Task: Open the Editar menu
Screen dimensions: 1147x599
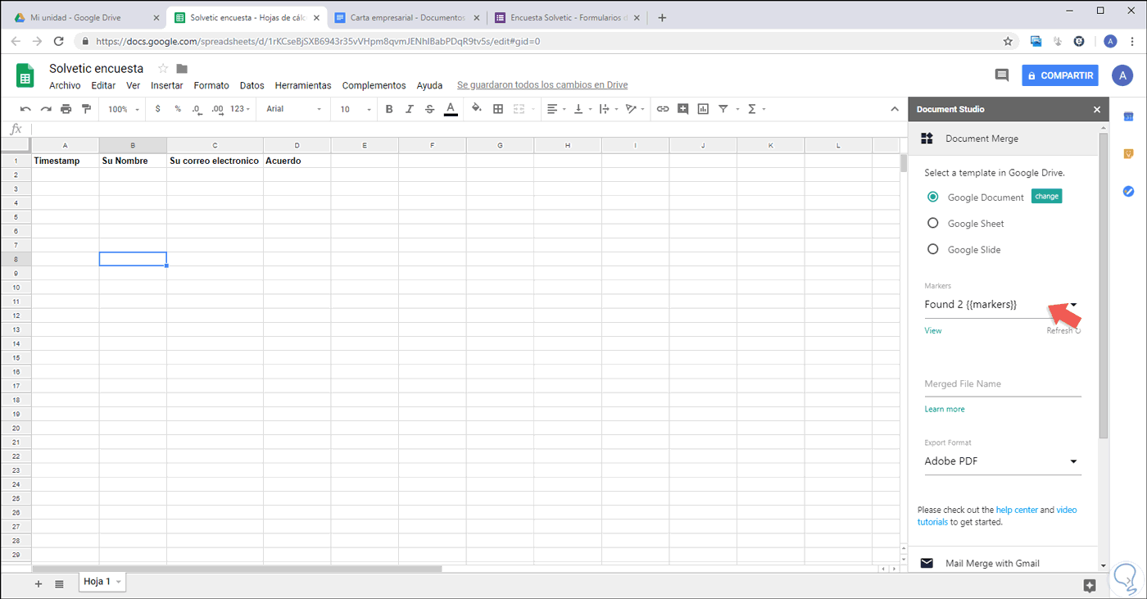Action: tap(103, 85)
